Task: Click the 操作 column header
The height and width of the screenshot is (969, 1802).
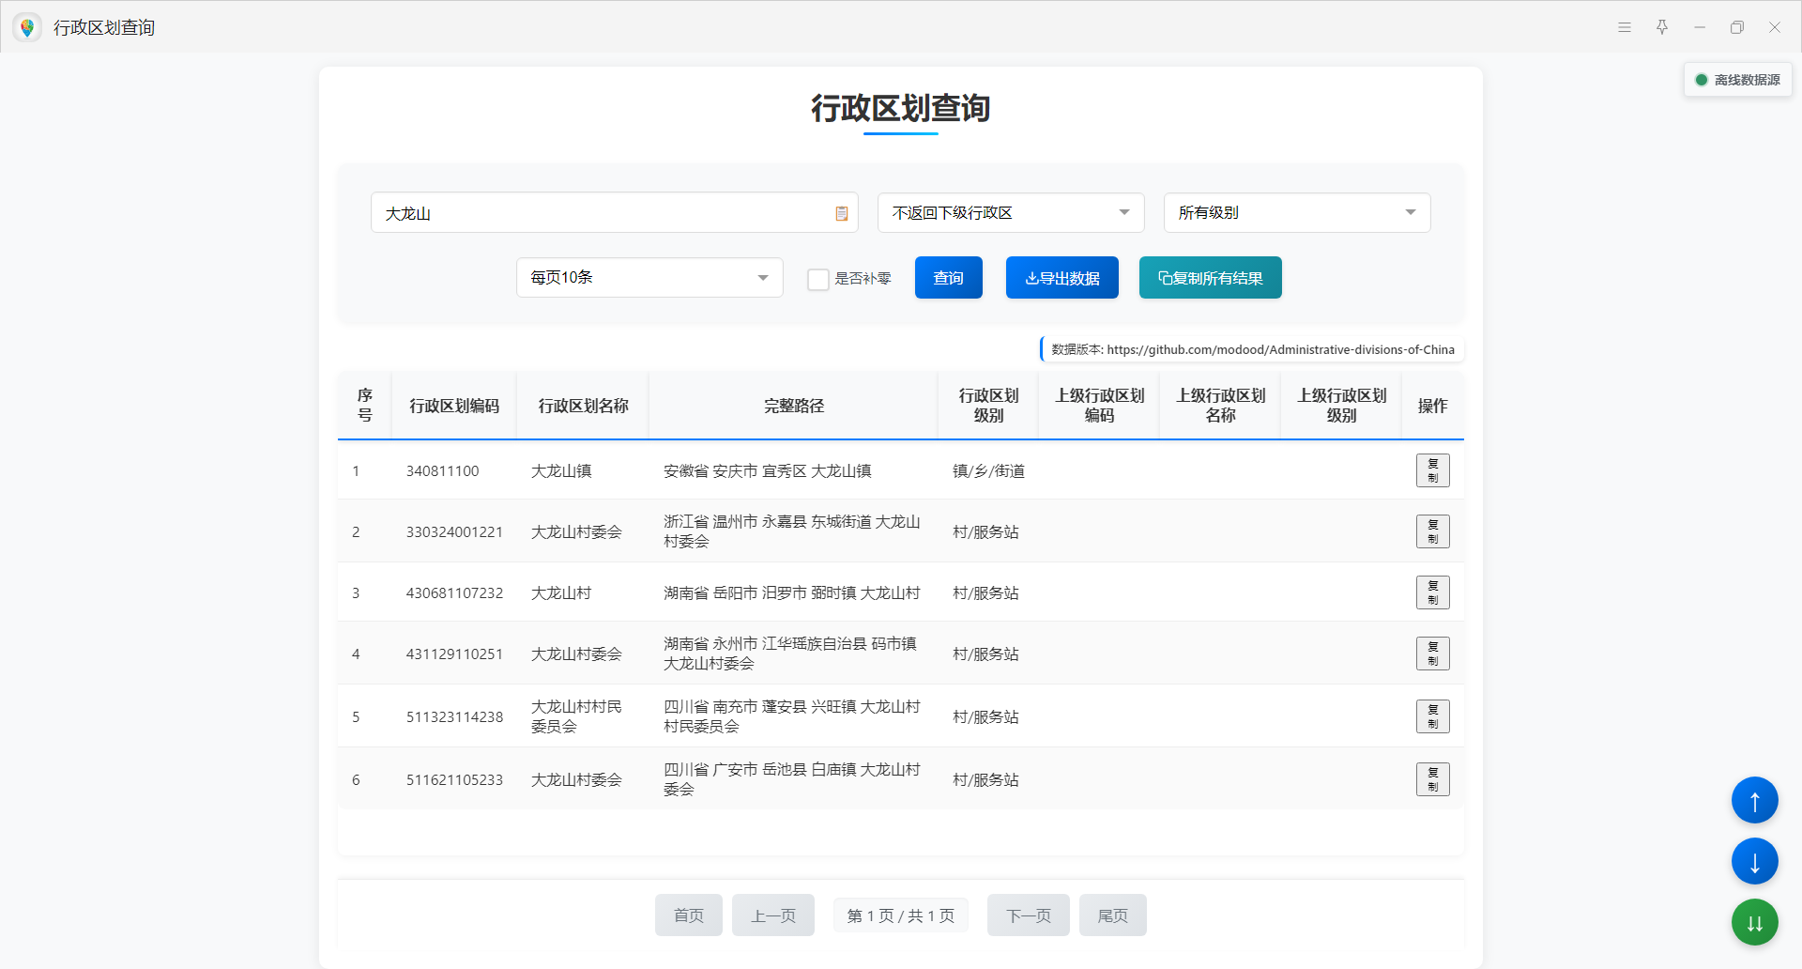Action: [1432, 406]
